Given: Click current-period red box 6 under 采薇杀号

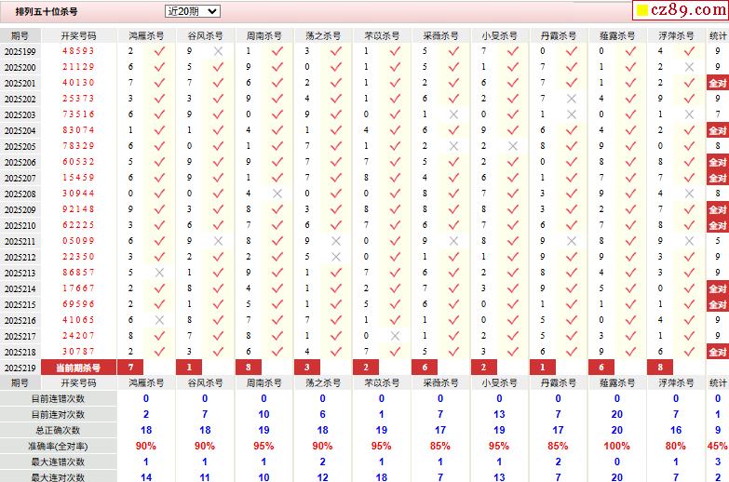Looking at the screenshot, I should click(425, 368).
